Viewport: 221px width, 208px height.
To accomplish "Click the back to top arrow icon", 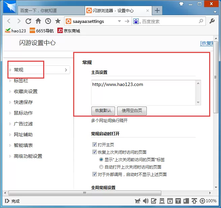I will (x=194, y=201).
